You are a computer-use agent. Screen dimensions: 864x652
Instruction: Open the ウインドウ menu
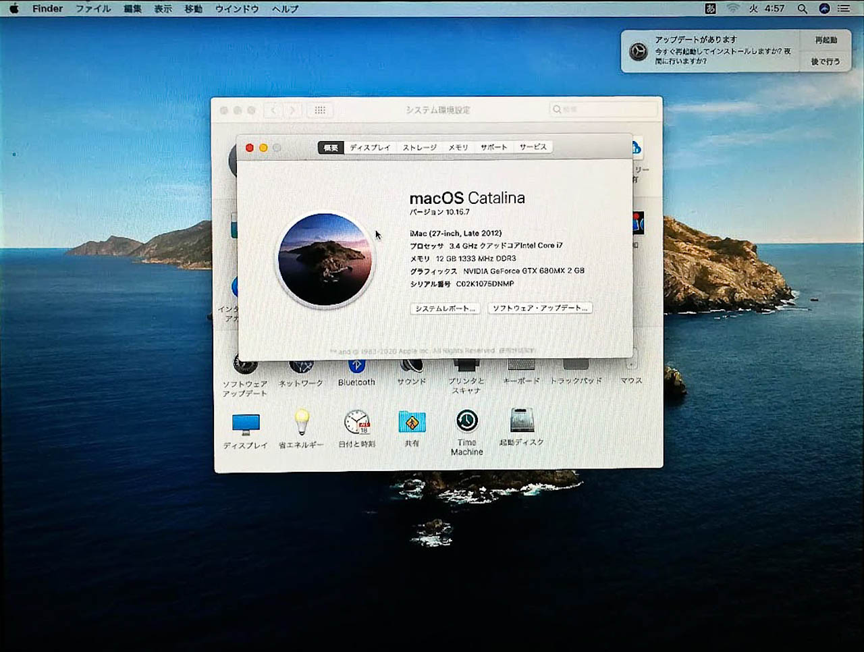pos(235,9)
